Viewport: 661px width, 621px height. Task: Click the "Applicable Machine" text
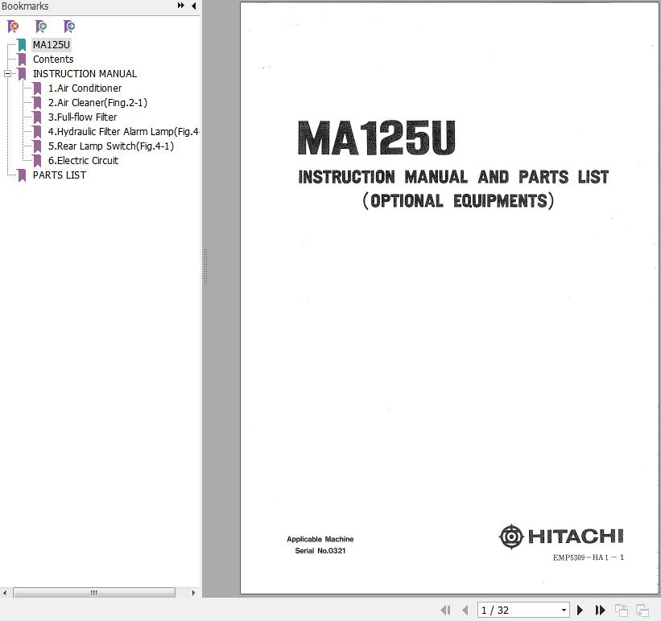320,539
